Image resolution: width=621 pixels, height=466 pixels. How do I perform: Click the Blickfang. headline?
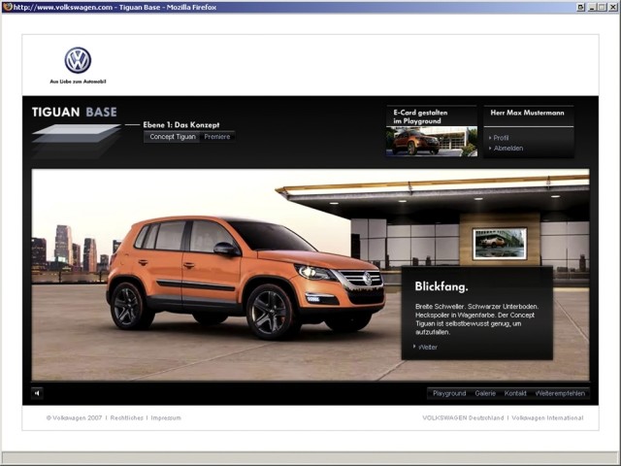(x=441, y=286)
